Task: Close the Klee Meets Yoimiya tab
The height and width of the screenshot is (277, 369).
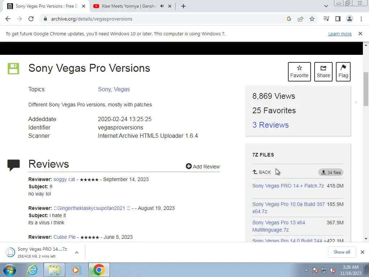Action: (170, 6)
